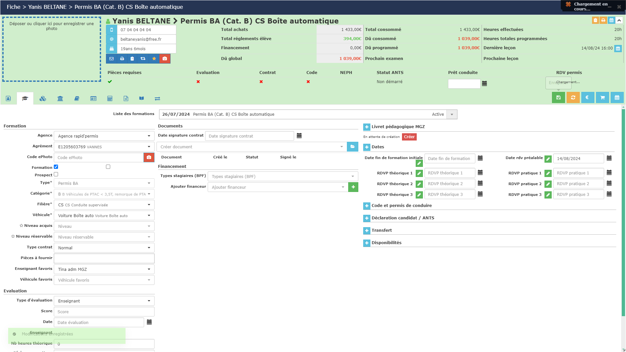Viewport: 626px width, 352px height.
Task: Toggle the Prospect checkbox
Action: pos(56,174)
